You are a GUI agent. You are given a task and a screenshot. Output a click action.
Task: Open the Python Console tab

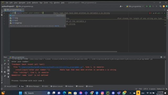[56, 86]
